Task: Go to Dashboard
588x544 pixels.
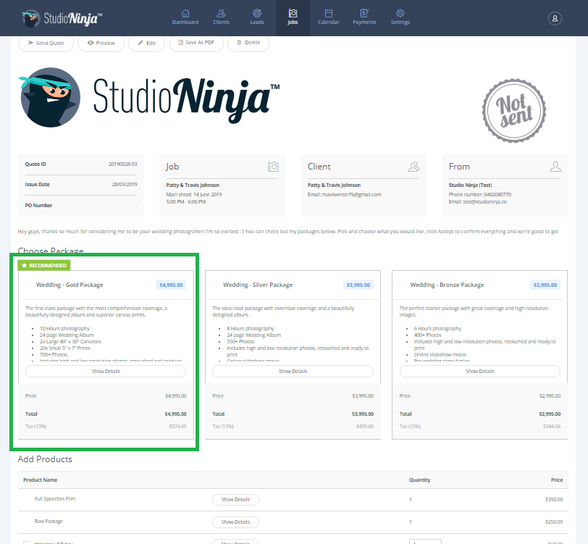Action: [185, 17]
